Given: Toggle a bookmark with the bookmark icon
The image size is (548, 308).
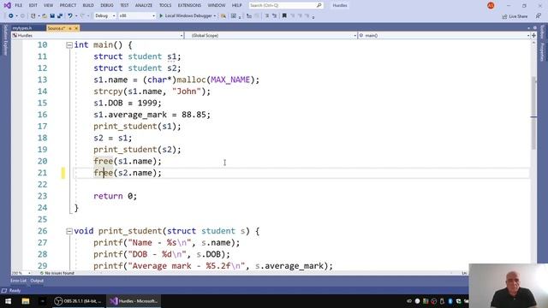Looking at the screenshot, I should pos(284,15).
